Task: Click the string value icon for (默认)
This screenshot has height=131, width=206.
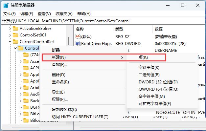Action: pyautogui.click(x=78, y=36)
